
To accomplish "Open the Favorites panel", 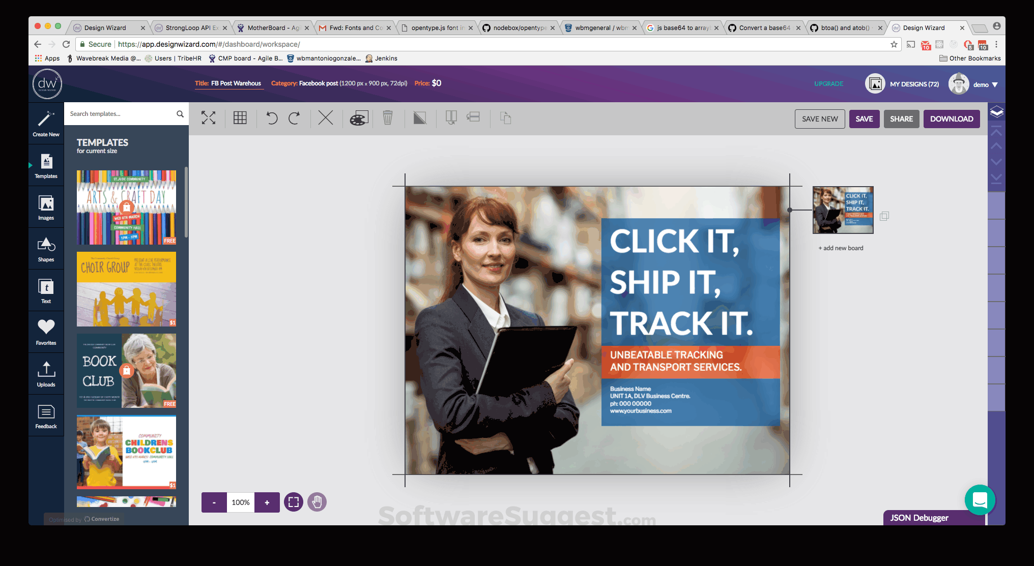I will point(46,331).
